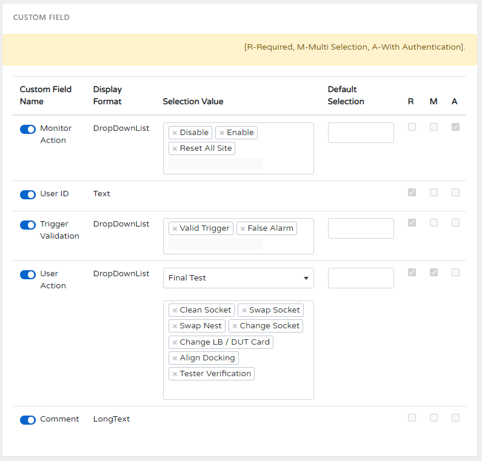Delete the Reset All Site tag
Image resolution: width=482 pixels, height=461 pixels.
click(x=175, y=148)
